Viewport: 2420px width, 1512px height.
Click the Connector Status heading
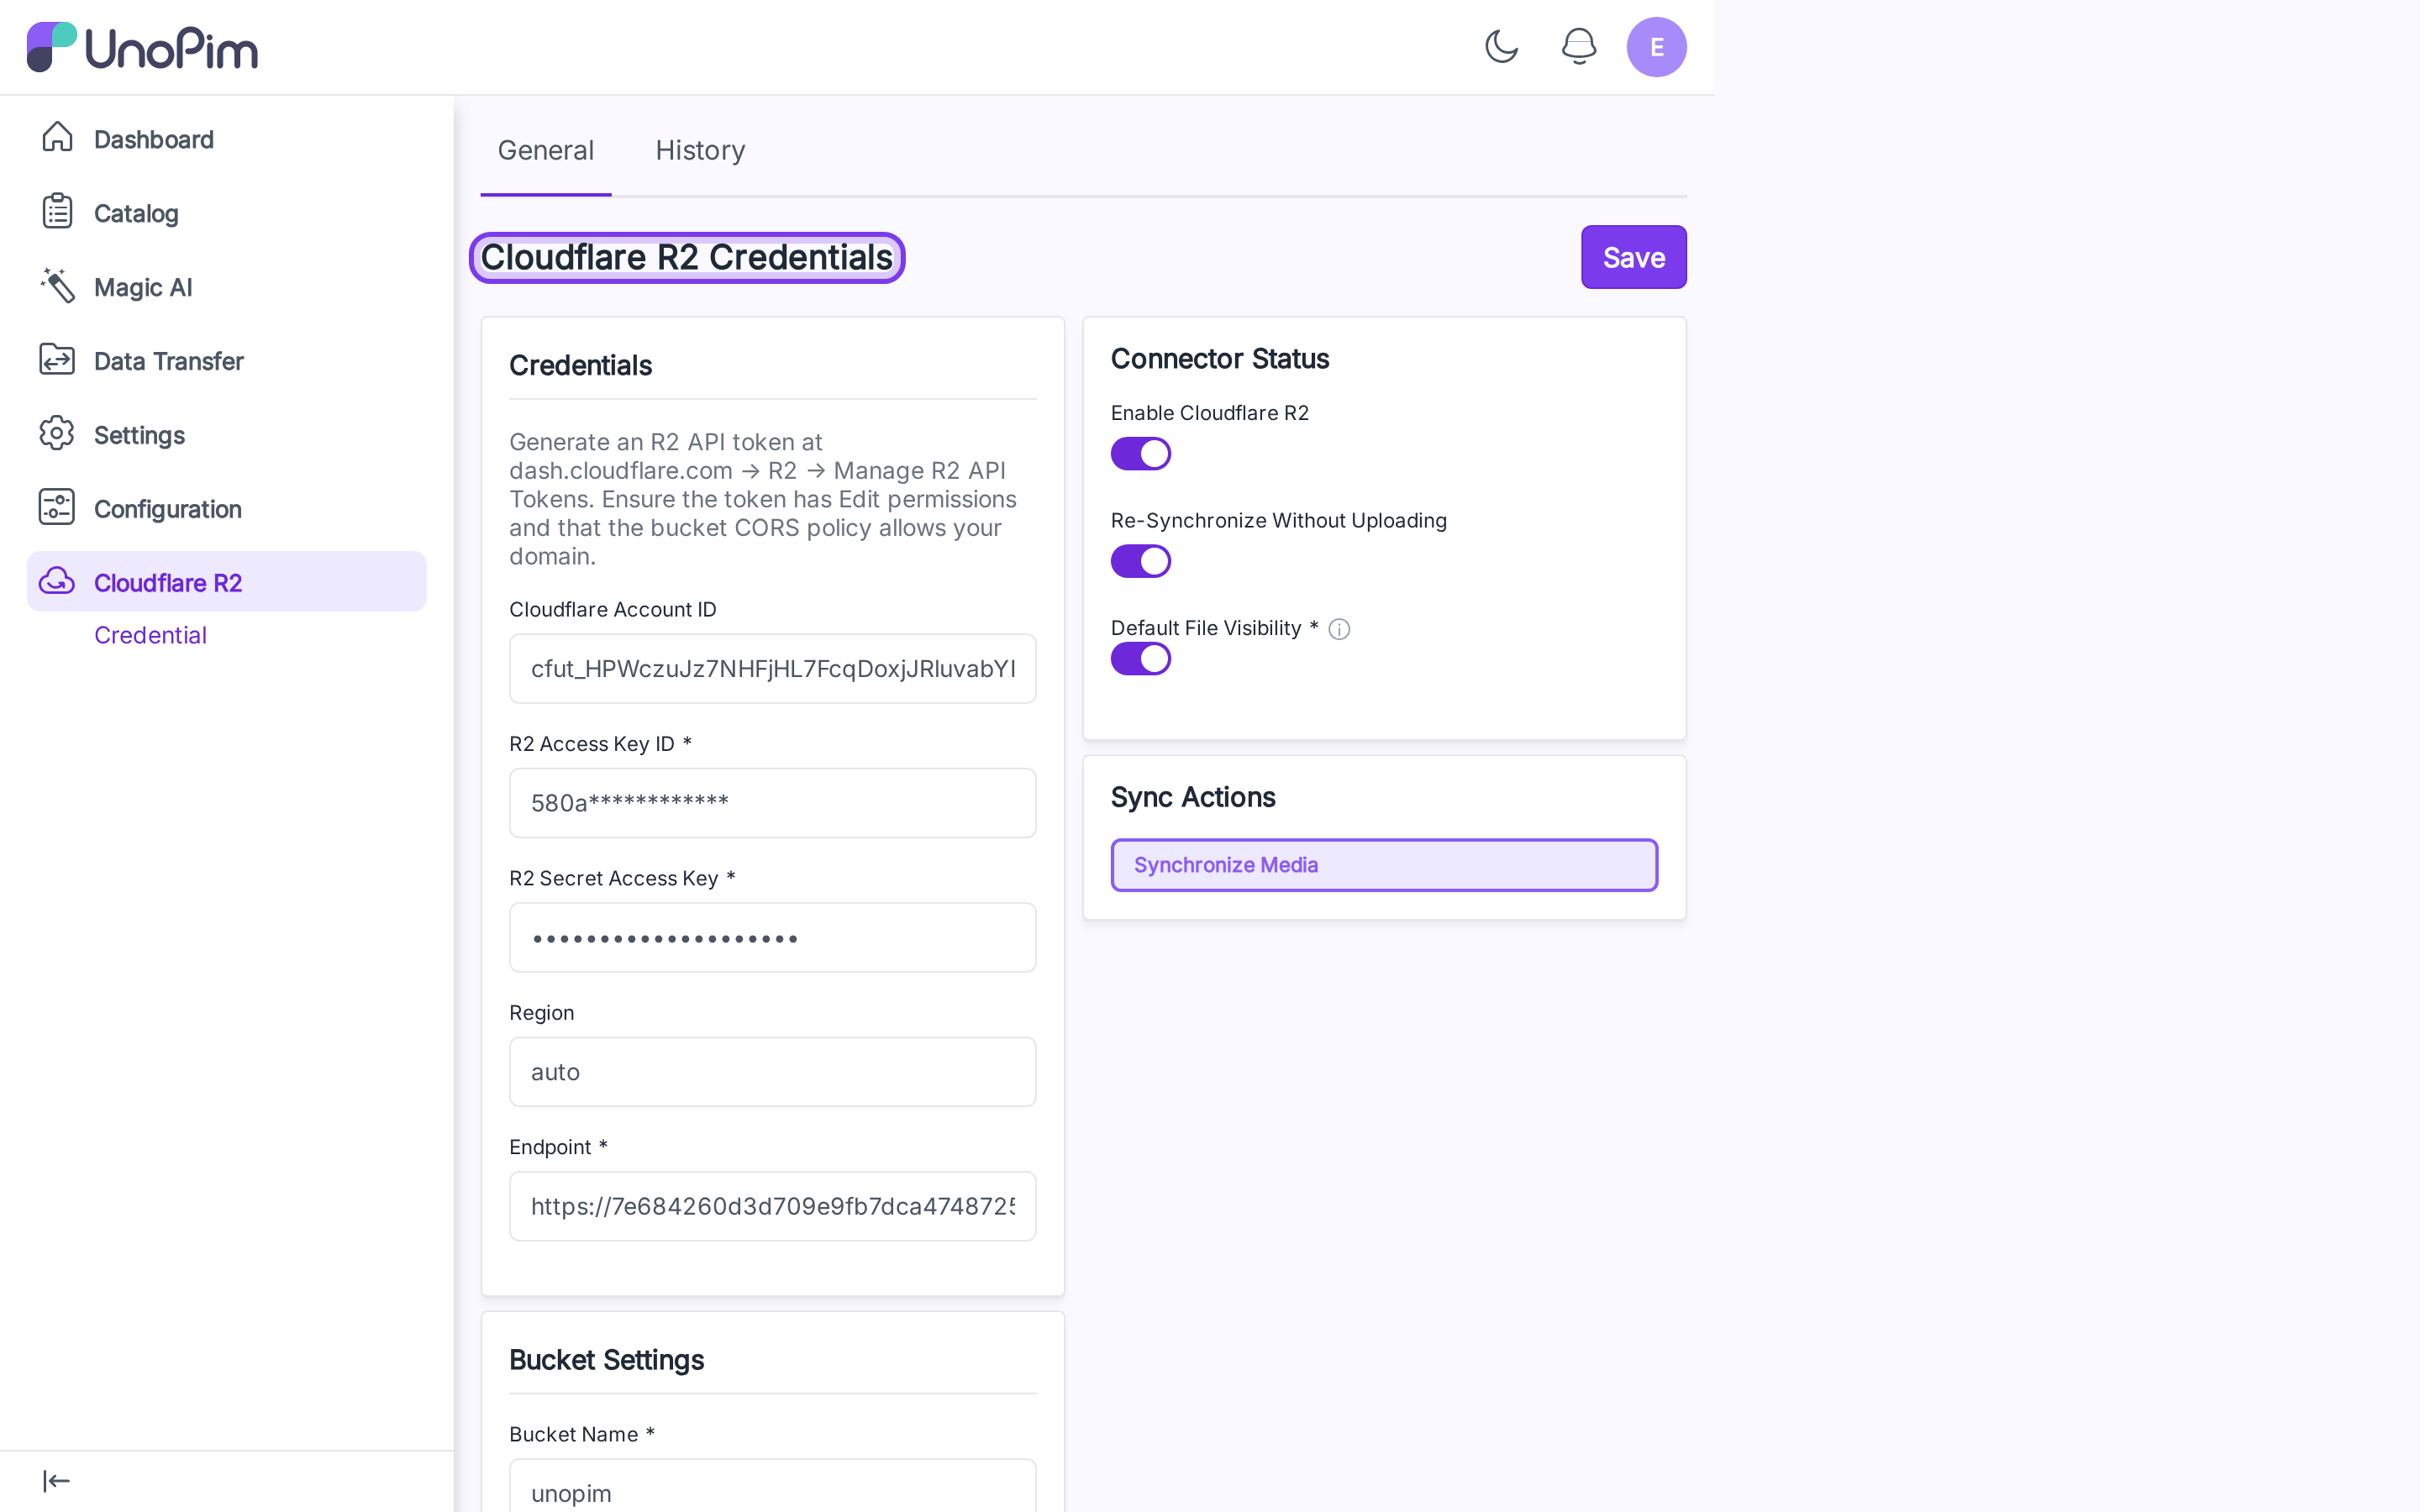point(1220,359)
